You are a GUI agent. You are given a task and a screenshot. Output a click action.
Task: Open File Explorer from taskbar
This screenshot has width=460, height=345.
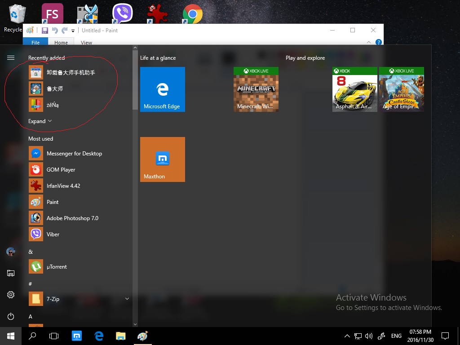point(120,336)
